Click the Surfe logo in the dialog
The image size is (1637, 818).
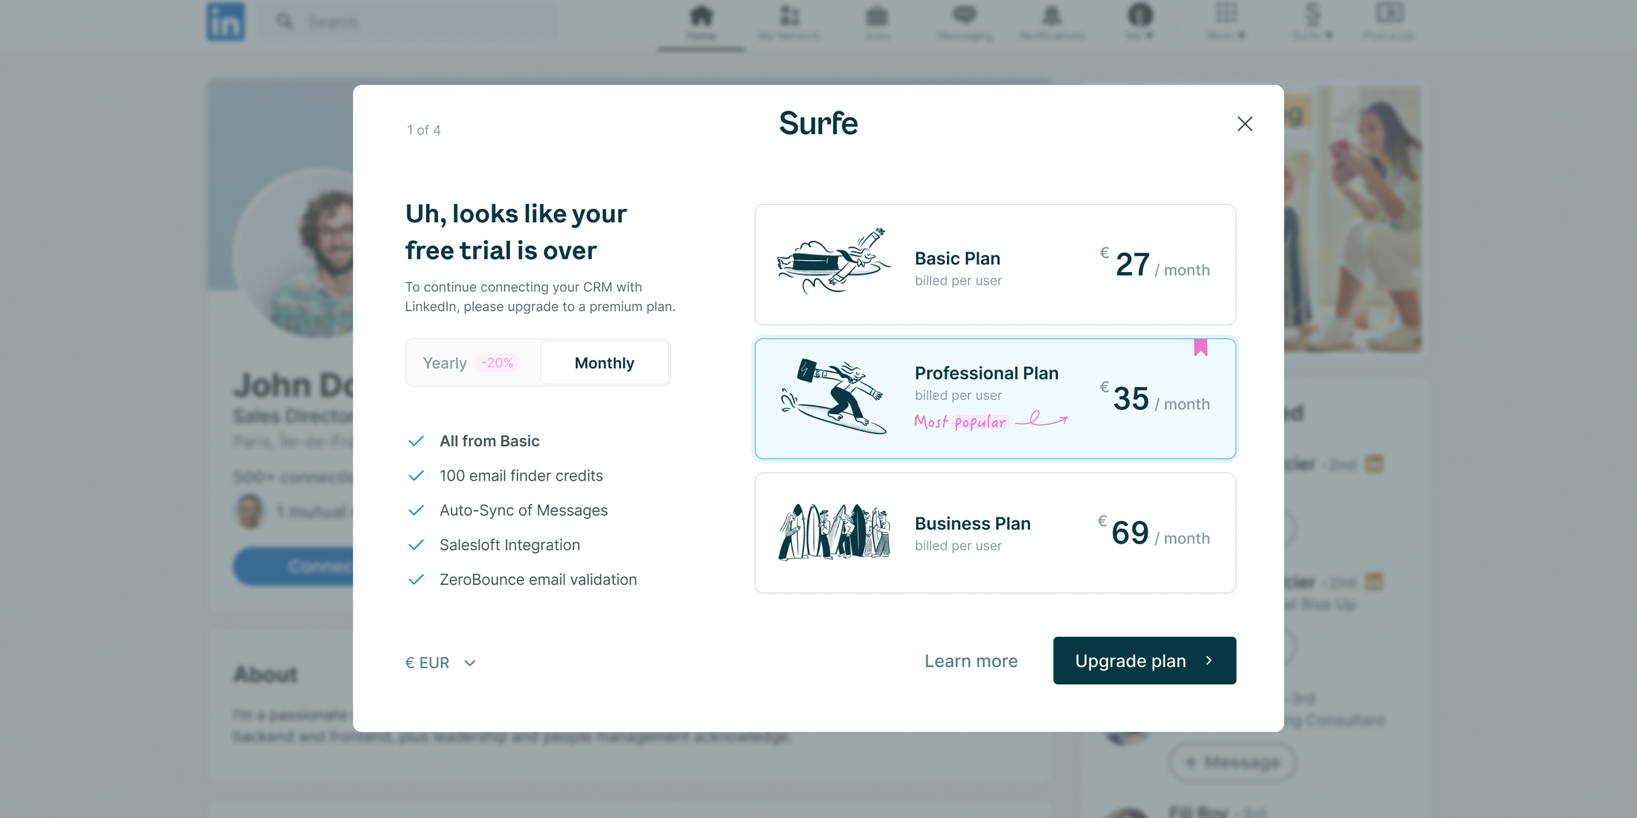pos(818,124)
